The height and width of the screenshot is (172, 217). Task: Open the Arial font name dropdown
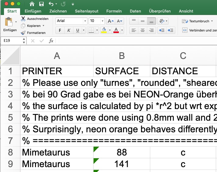click(x=85, y=21)
